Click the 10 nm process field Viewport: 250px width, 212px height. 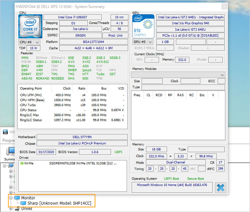tap(119, 17)
